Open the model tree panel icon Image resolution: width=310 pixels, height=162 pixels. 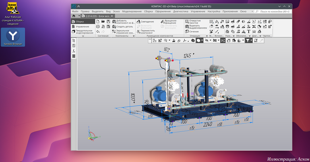74,40
